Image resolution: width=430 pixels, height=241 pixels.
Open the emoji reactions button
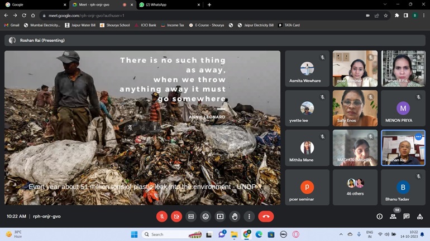(x=206, y=217)
